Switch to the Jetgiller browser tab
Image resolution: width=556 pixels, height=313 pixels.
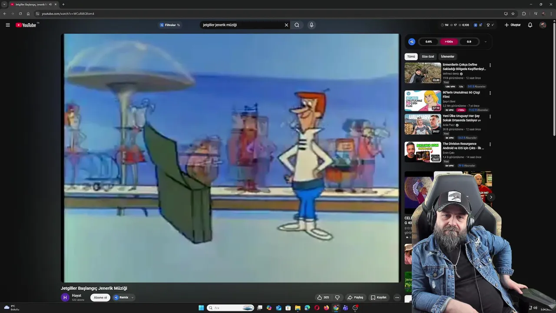pos(30,4)
